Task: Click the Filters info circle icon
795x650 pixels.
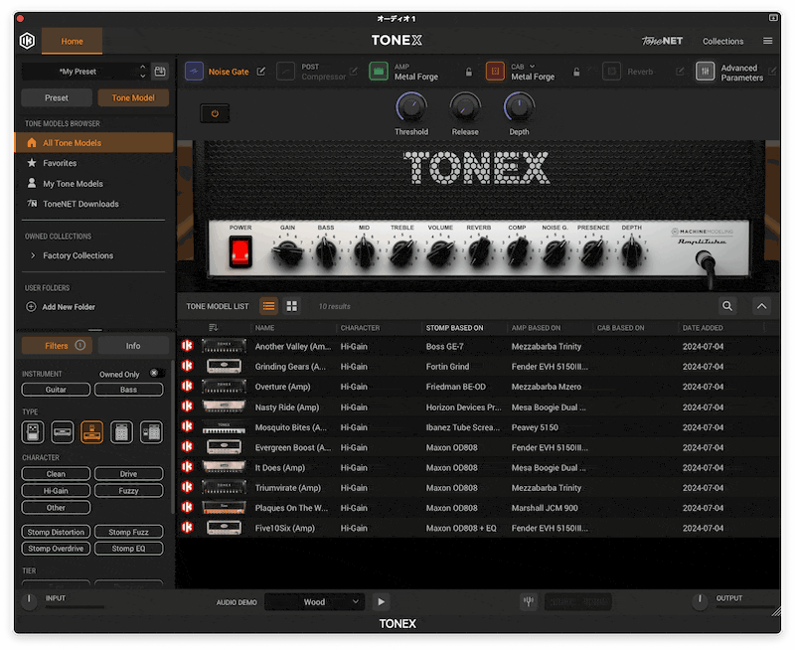Action: click(80, 345)
